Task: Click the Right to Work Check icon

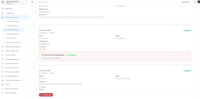Action: coord(2,51)
